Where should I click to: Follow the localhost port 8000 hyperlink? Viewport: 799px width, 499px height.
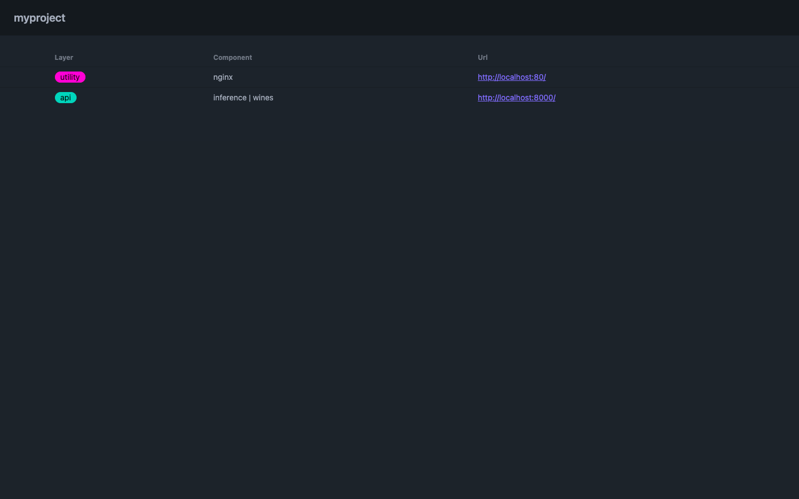(x=516, y=98)
